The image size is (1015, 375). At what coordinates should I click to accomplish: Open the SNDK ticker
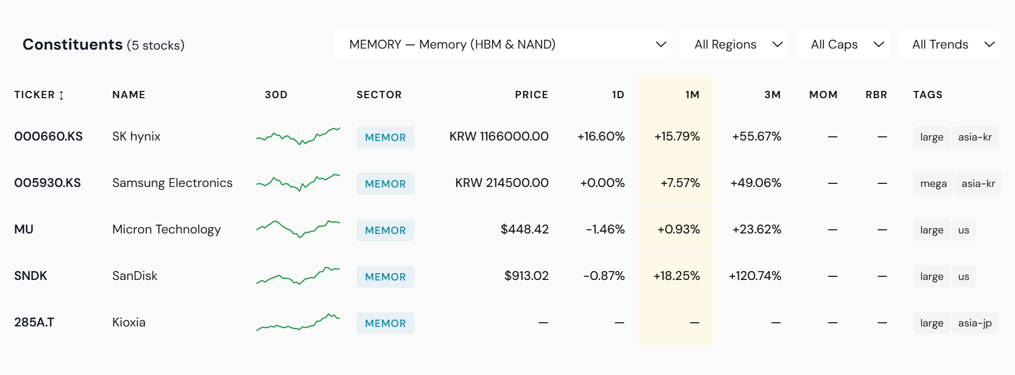coord(31,276)
